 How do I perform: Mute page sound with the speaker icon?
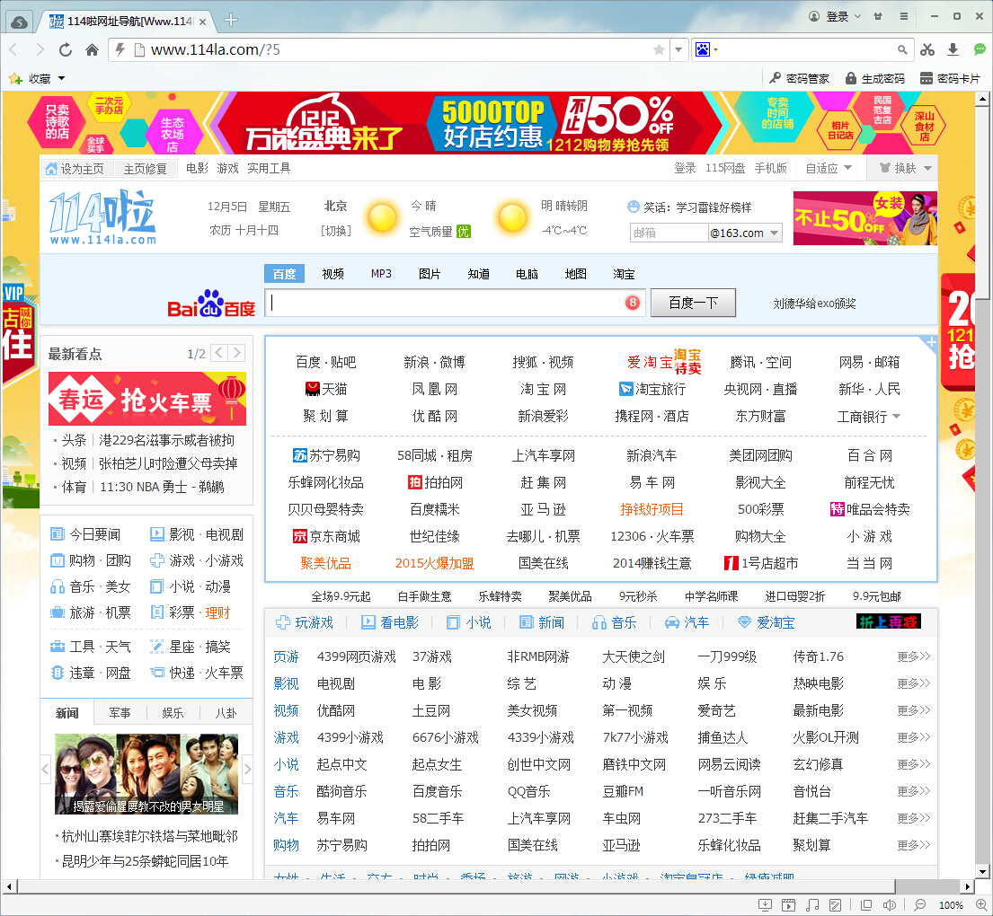click(x=889, y=904)
